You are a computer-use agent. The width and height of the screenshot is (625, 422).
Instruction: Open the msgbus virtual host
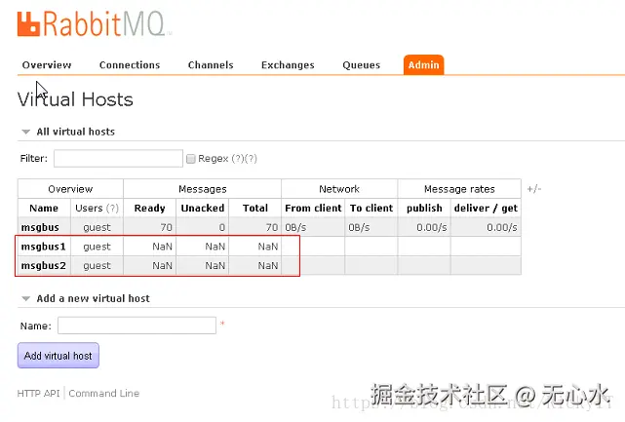click(40, 227)
